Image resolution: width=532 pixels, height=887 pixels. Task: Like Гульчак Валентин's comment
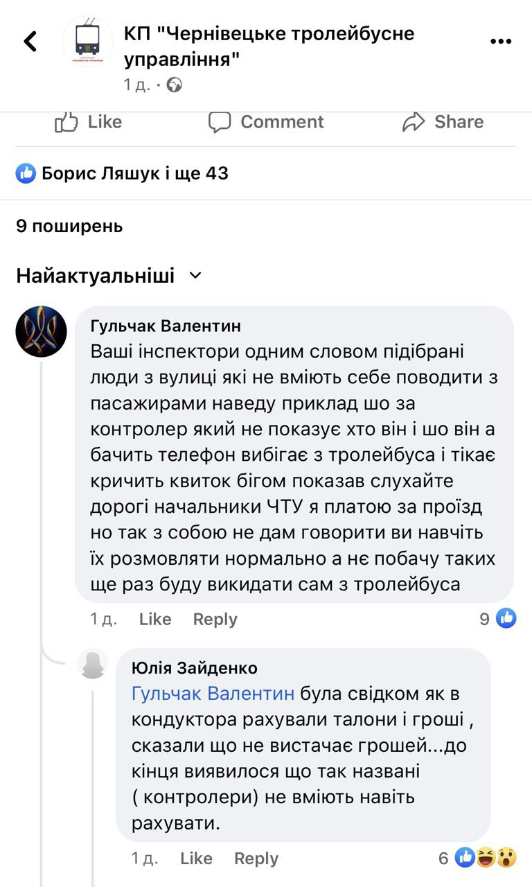tap(155, 619)
